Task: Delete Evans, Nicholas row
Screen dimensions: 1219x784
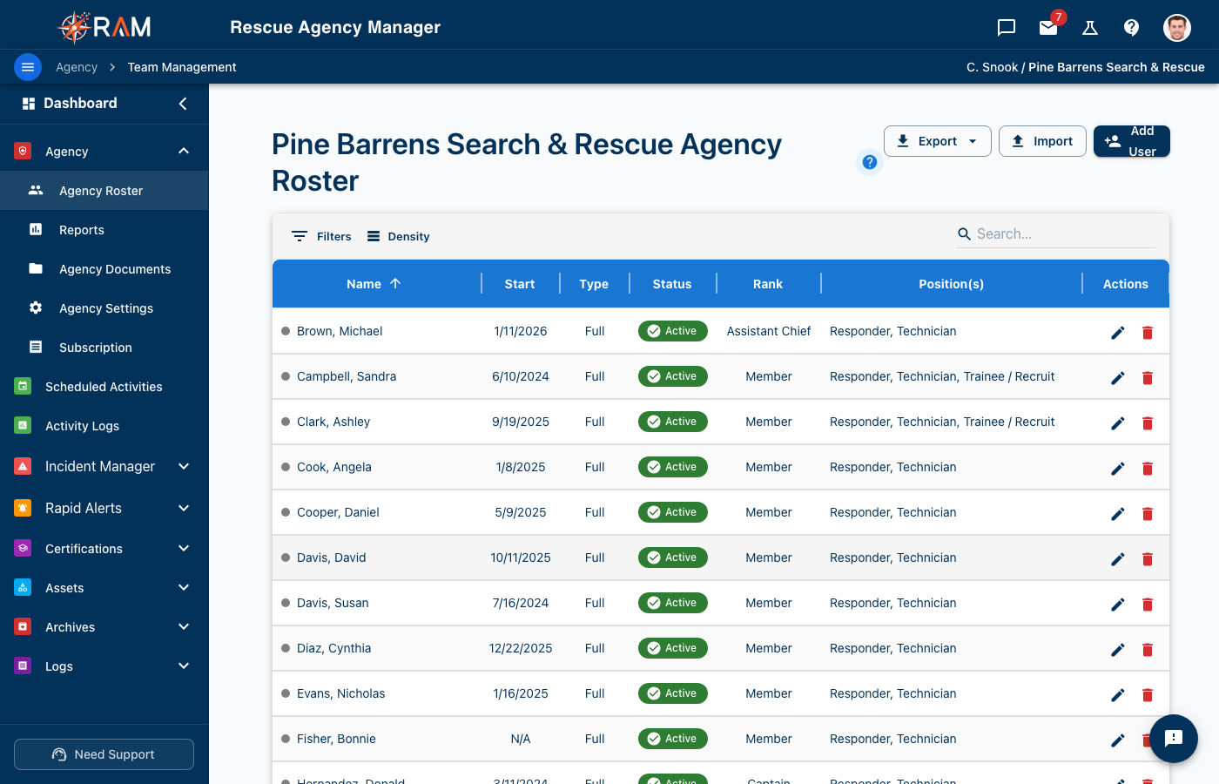Action: [1148, 695]
